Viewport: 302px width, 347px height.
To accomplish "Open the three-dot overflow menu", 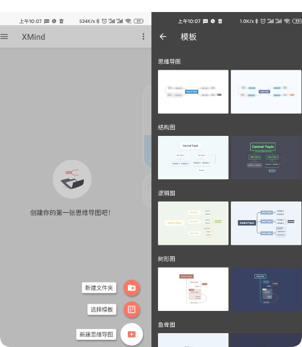I will tap(143, 37).
